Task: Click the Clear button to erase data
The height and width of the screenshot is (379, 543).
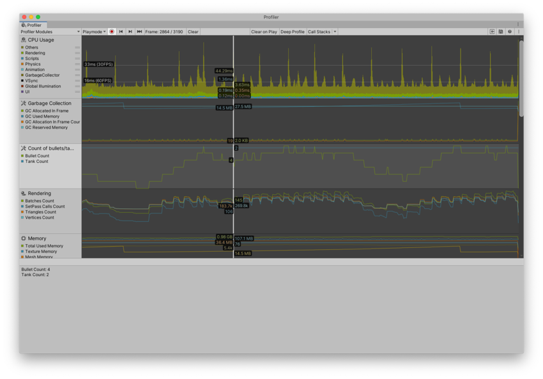Action: (192, 31)
